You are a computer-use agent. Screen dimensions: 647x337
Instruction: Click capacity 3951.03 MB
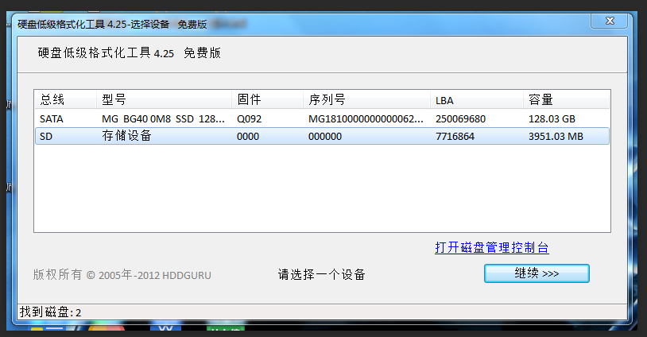(x=556, y=137)
